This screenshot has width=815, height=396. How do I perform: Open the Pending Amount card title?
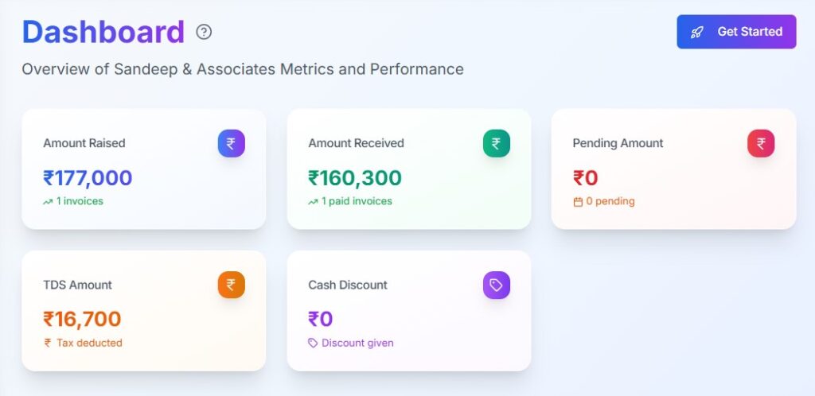[618, 144]
